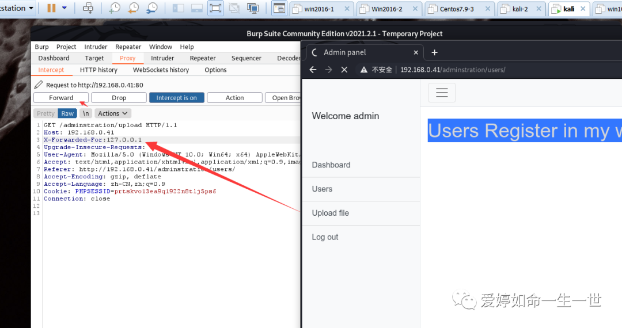Close the kali-2 VM tab
The image size is (622, 328).
click(x=538, y=9)
